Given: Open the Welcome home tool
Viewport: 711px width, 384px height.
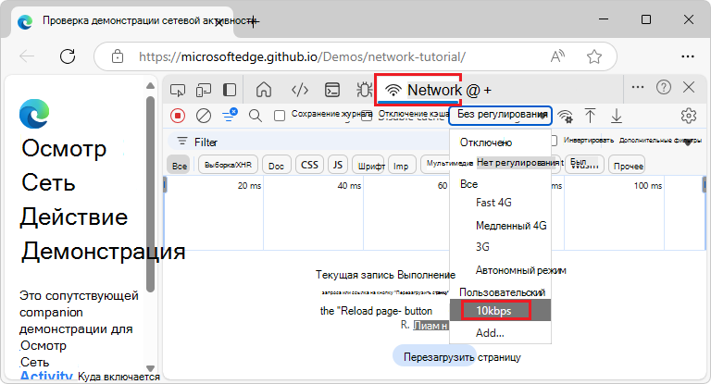Looking at the screenshot, I should pos(264,90).
